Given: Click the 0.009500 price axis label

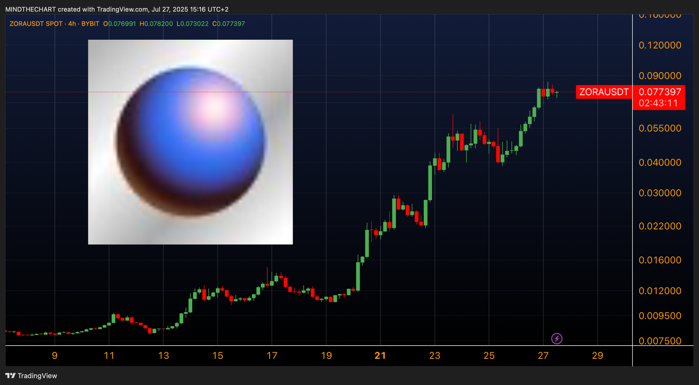Looking at the screenshot, I should (660, 316).
